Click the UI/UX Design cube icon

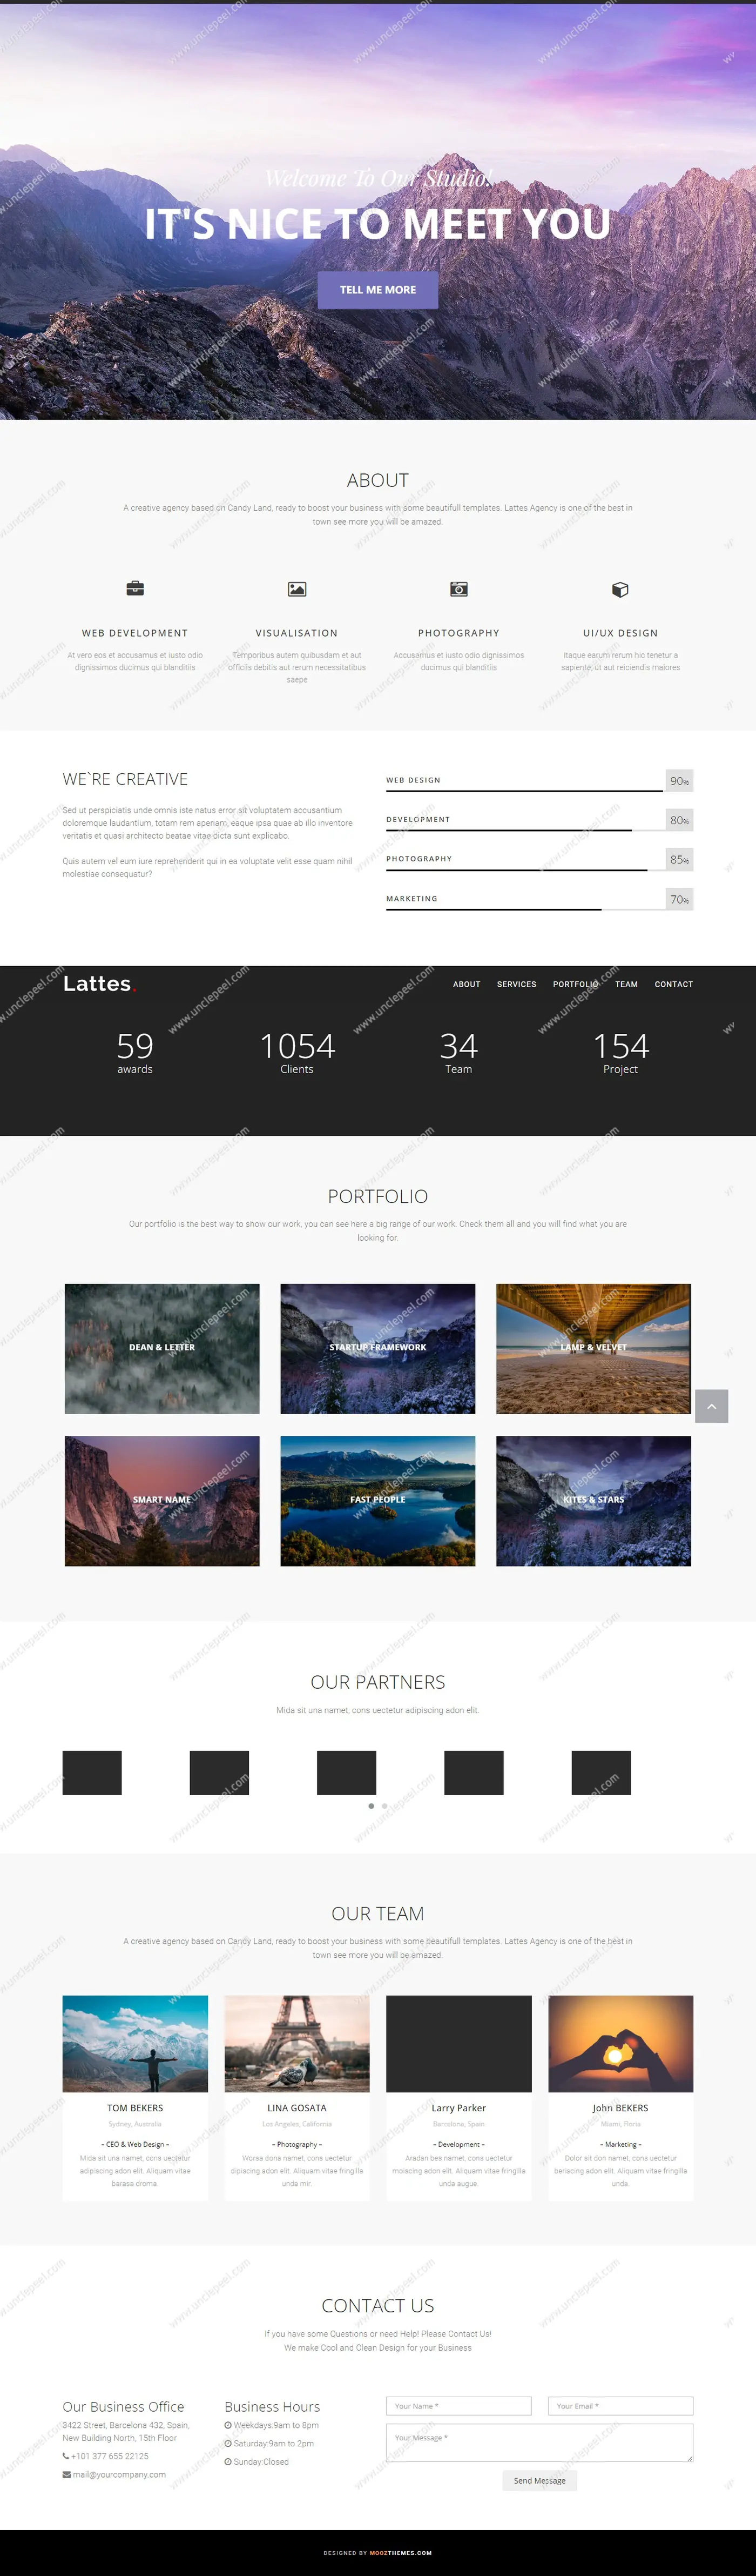620,589
